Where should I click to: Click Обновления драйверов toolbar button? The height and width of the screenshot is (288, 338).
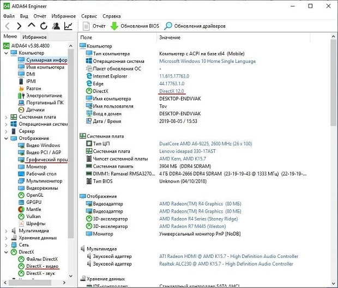pos(195,26)
